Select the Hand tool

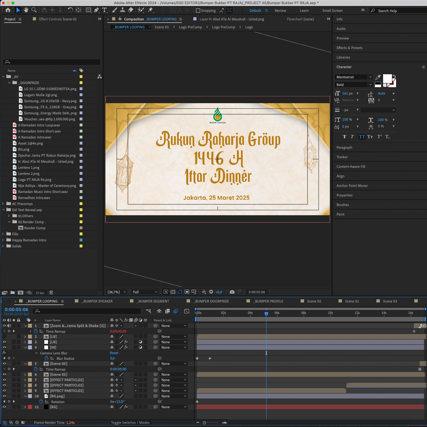tap(26, 10)
